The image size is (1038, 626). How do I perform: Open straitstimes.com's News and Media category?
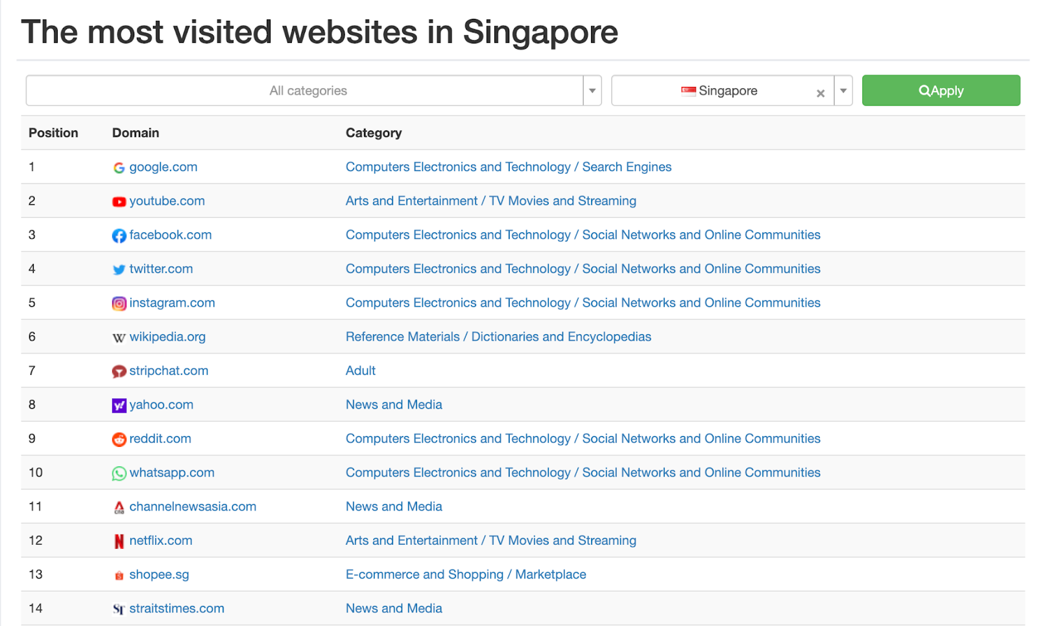pyautogui.click(x=394, y=608)
